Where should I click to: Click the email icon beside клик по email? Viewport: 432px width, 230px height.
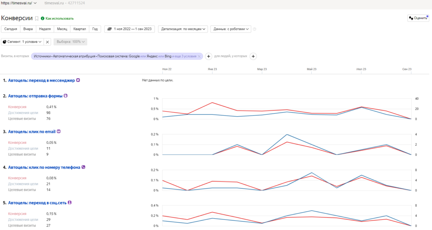59,131
